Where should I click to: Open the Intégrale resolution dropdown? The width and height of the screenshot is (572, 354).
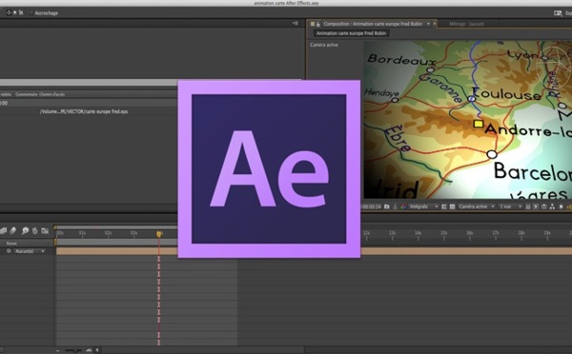click(423, 206)
